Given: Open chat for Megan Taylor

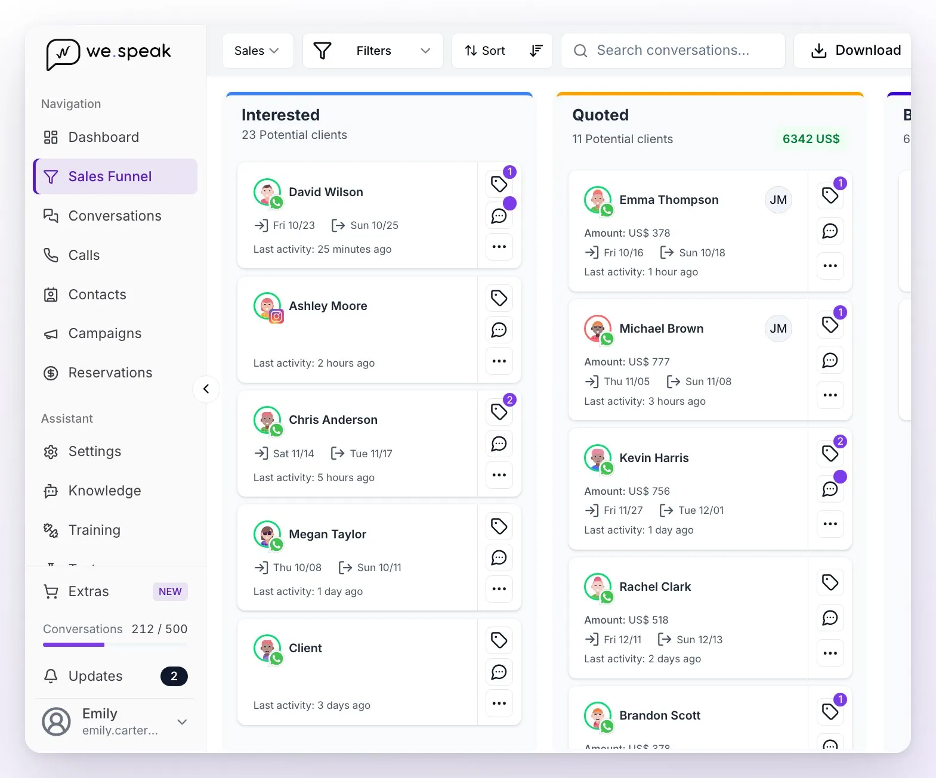Looking at the screenshot, I should tap(499, 557).
